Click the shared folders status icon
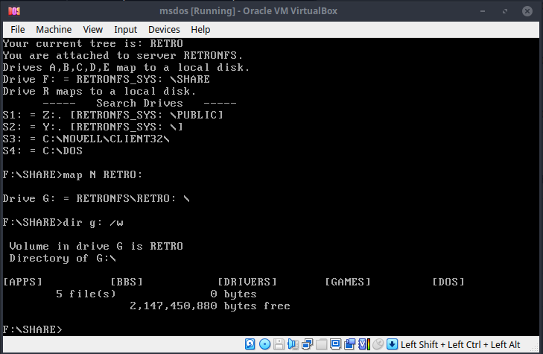Viewport: 543px width, 354px height. (321, 344)
